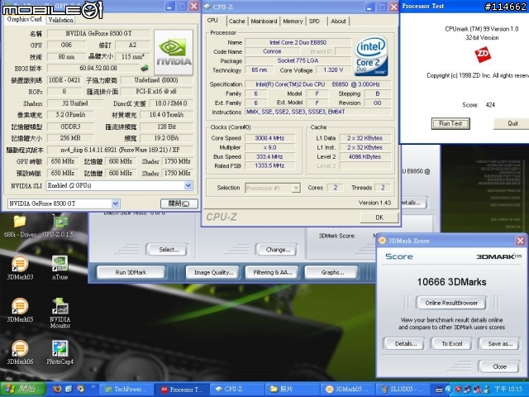Image resolution: width=529 pixels, height=397 pixels.
Task: Launch 3DMark06 desktop shortcut
Action: [20, 353]
